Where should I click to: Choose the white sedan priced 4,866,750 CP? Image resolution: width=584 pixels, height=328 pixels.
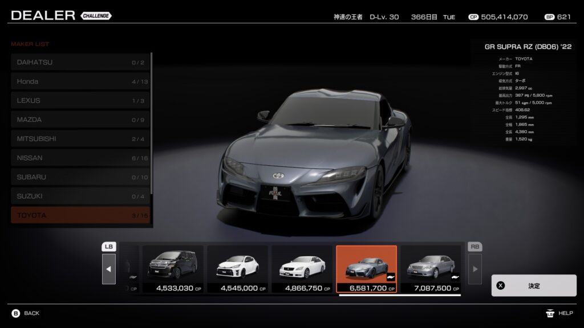coord(302,269)
